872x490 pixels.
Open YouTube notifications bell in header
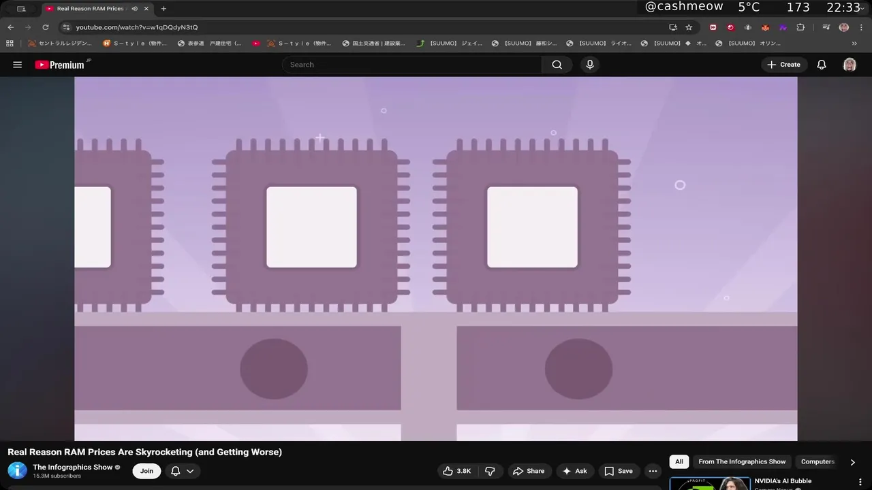(822, 65)
